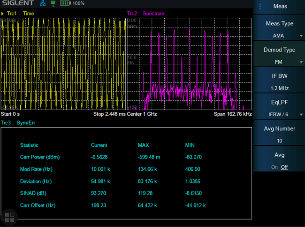Click the Span 162.76 kHz readout

click(x=233, y=114)
